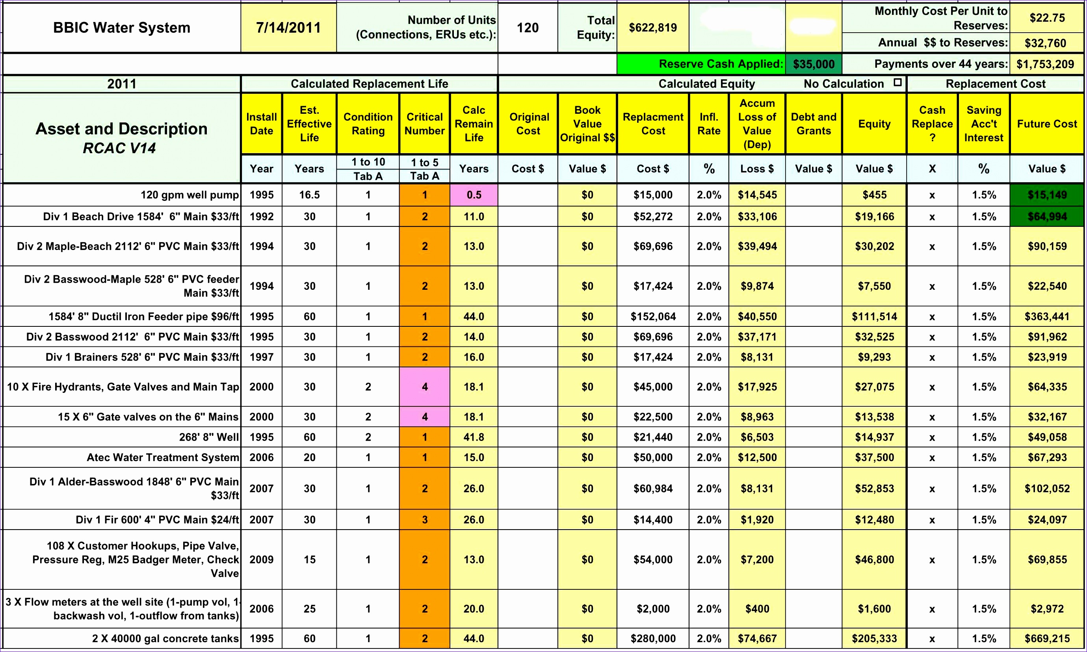Select the Condition Rating column header
Screen dimensions: 1087x652
click(x=368, y=124)
